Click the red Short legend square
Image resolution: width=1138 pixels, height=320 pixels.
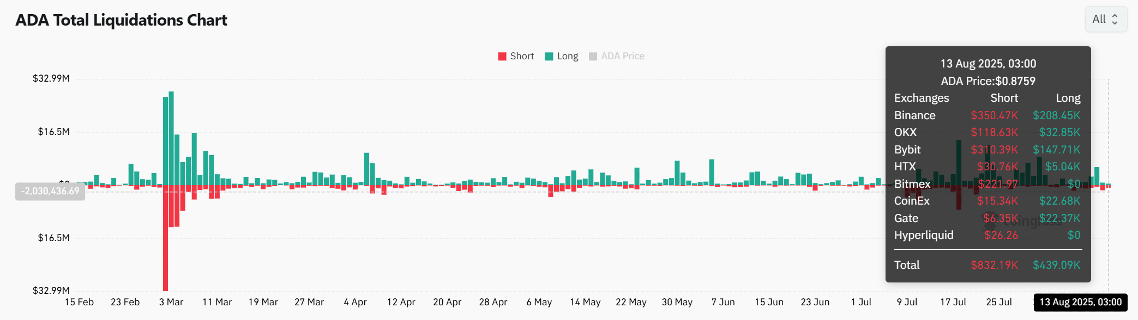tap(502, 57)
